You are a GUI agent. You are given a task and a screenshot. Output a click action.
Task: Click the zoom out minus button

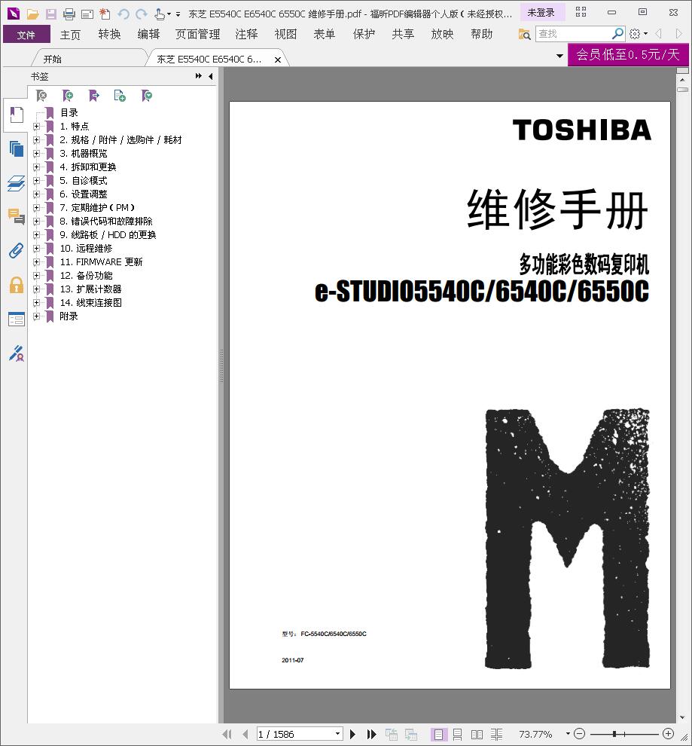[579, 734]
